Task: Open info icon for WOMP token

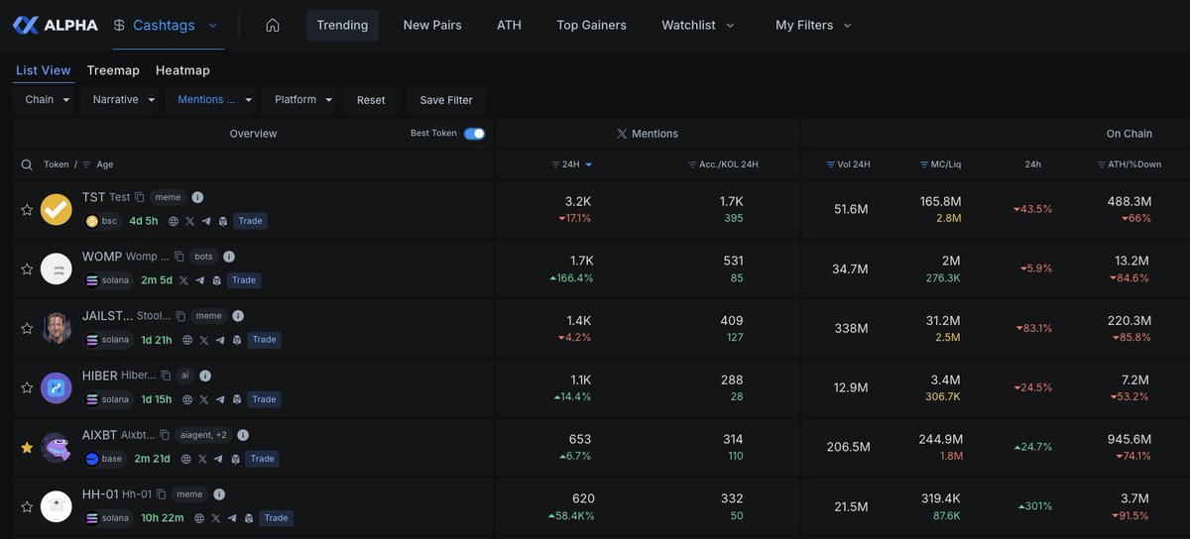Action: [x=231, y=258]
